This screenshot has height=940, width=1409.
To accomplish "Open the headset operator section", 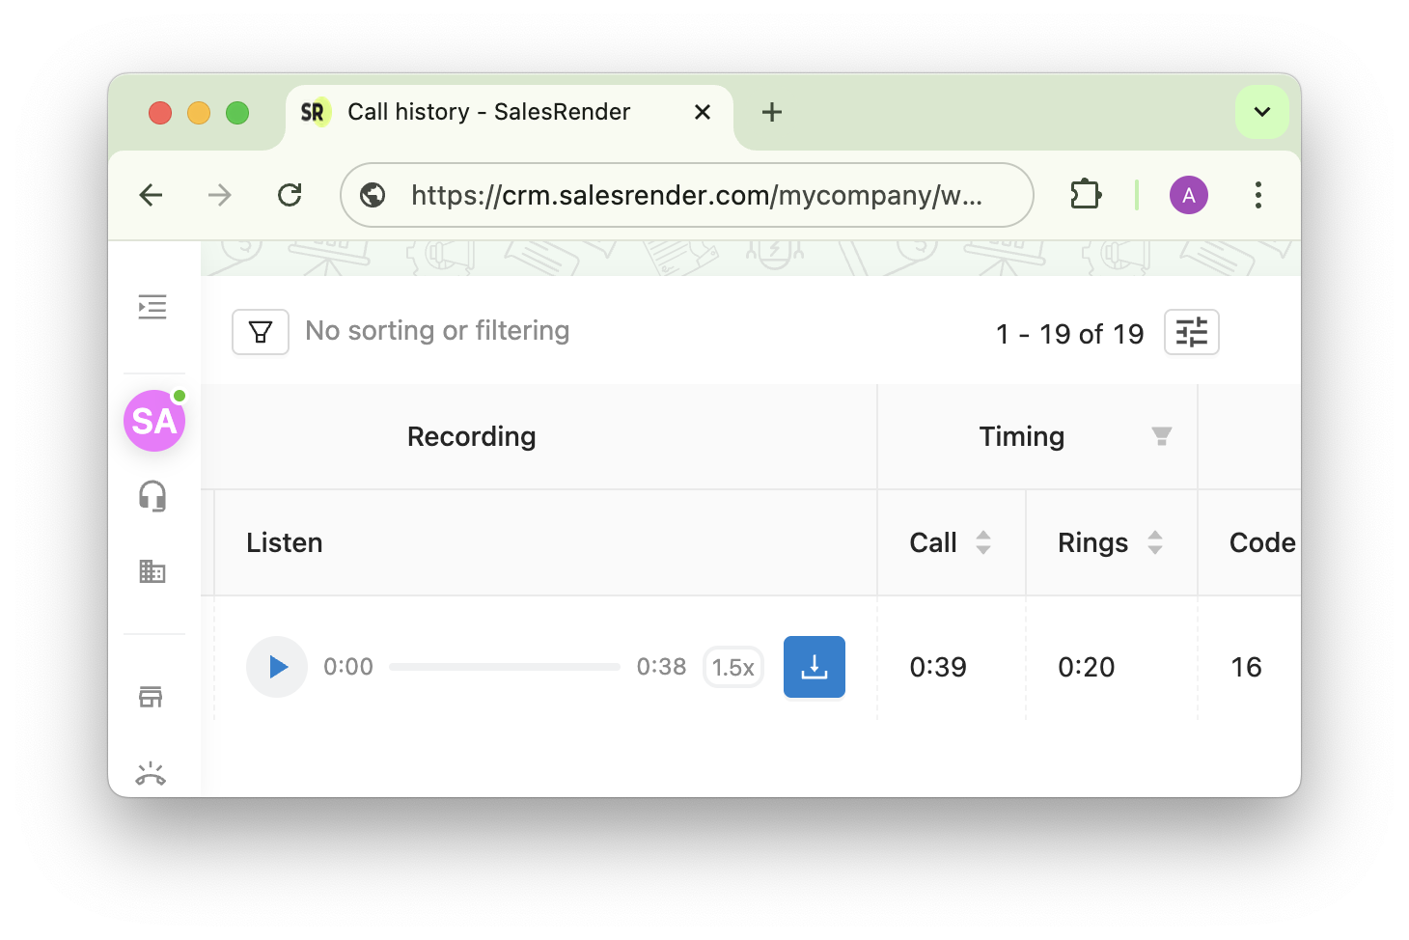I will tap(152, 496).
